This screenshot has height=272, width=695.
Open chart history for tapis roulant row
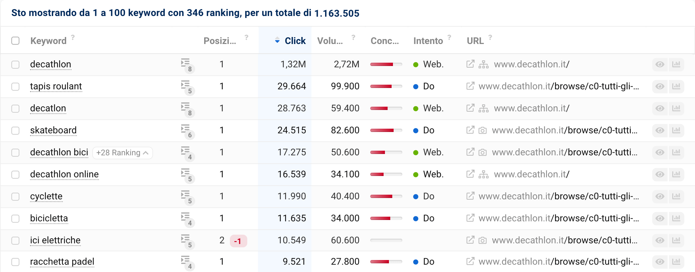point(676,86)
